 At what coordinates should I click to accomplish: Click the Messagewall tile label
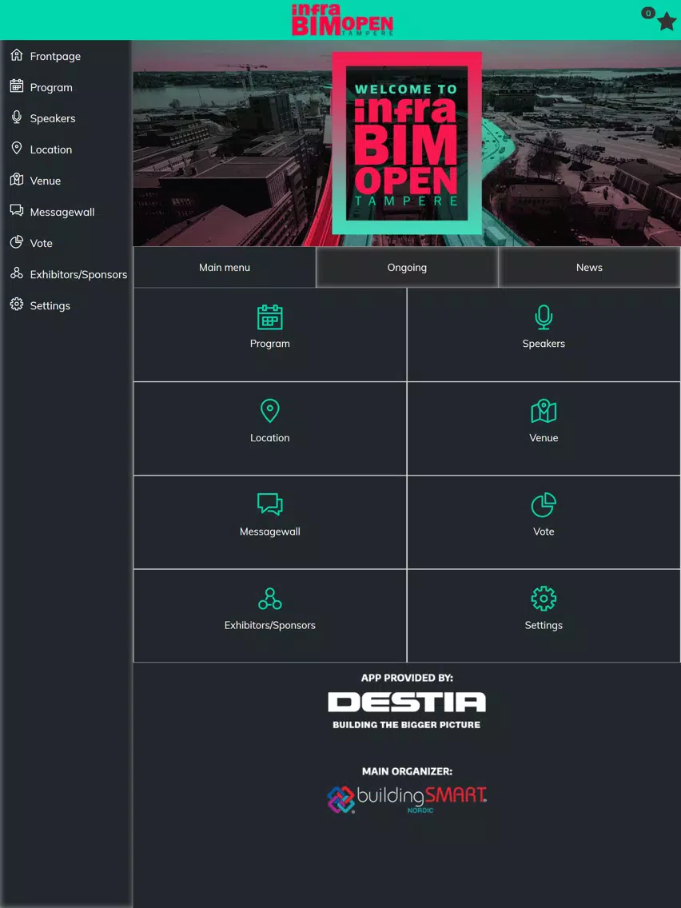coord(270,532)
